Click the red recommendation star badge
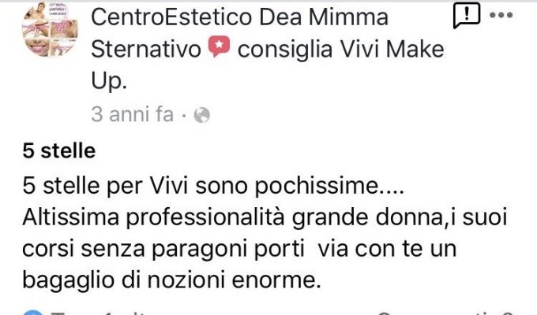 pyautogui.click(x=219, y=47)
